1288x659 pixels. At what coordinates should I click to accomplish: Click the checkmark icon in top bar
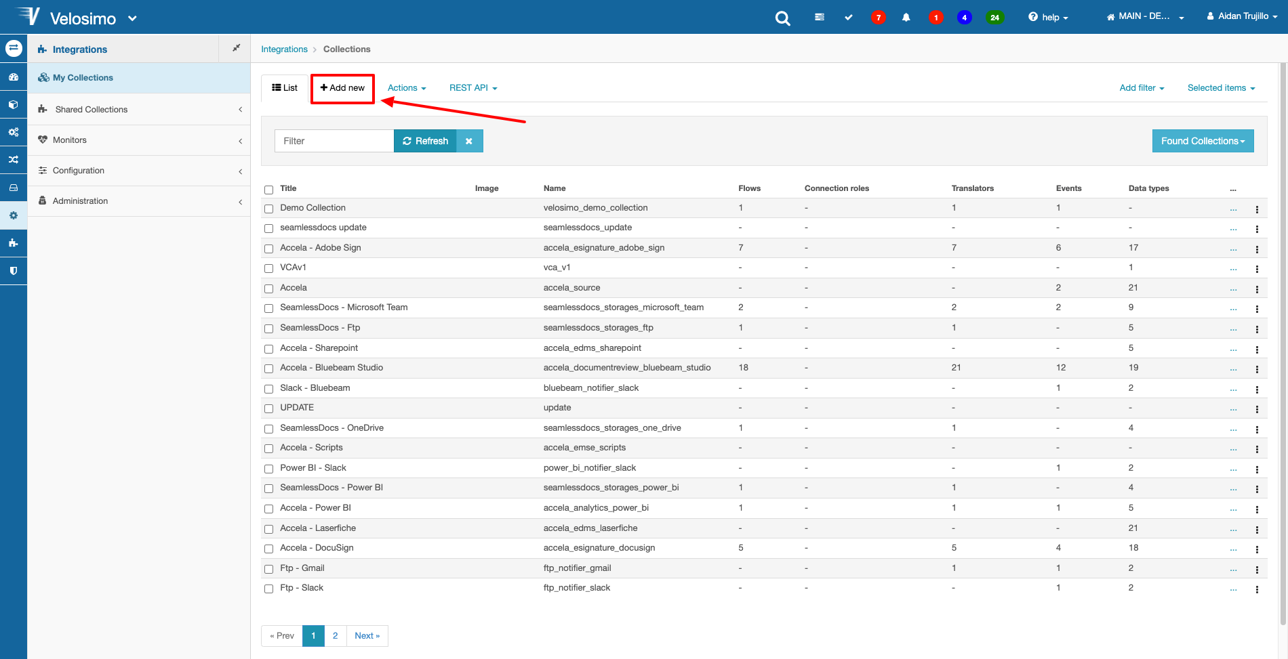coord(849,17)
